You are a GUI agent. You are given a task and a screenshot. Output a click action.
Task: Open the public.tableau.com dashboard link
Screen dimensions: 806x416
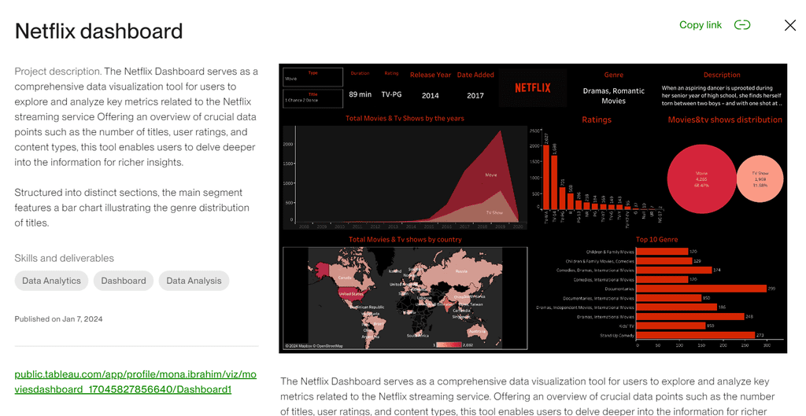[135, 381]
